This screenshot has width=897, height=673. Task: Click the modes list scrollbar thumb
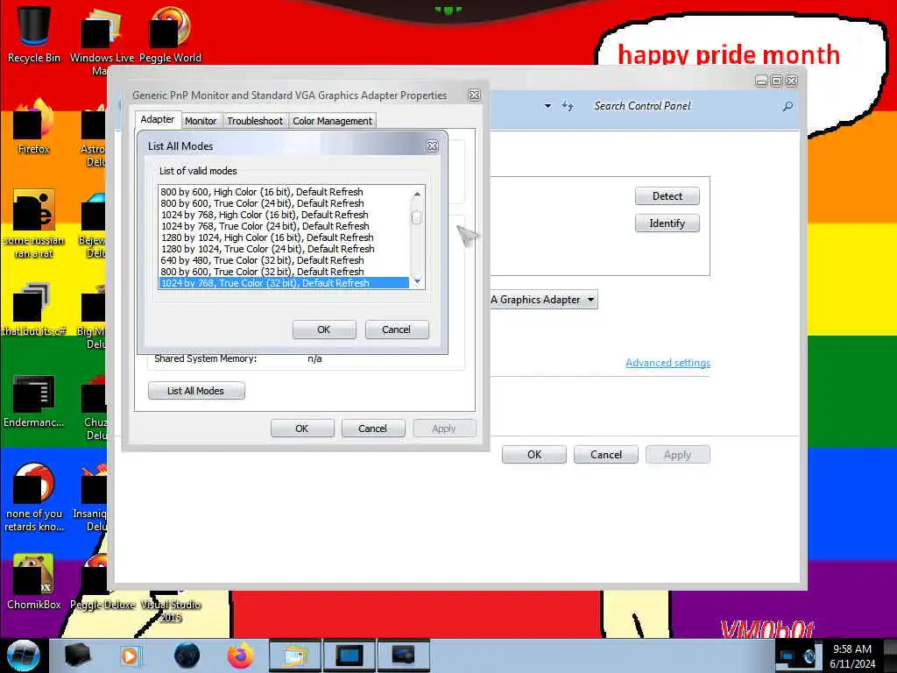click(x=416, y=217)
